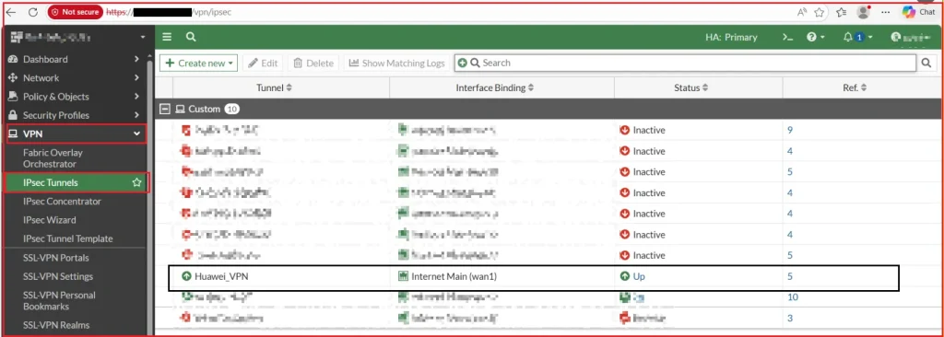Click Internet Main (wan1) interface cell
This screenshot has height=337, width=944.
tap(454, 277)
